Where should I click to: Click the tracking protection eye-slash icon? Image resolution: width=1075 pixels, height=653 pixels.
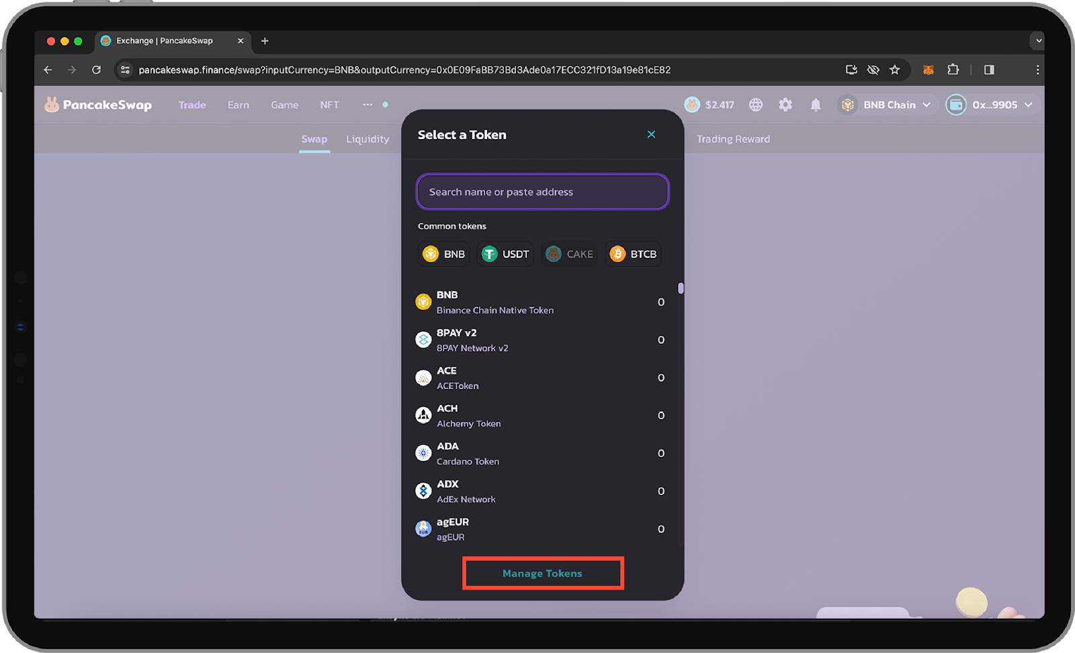click(873, 70)
